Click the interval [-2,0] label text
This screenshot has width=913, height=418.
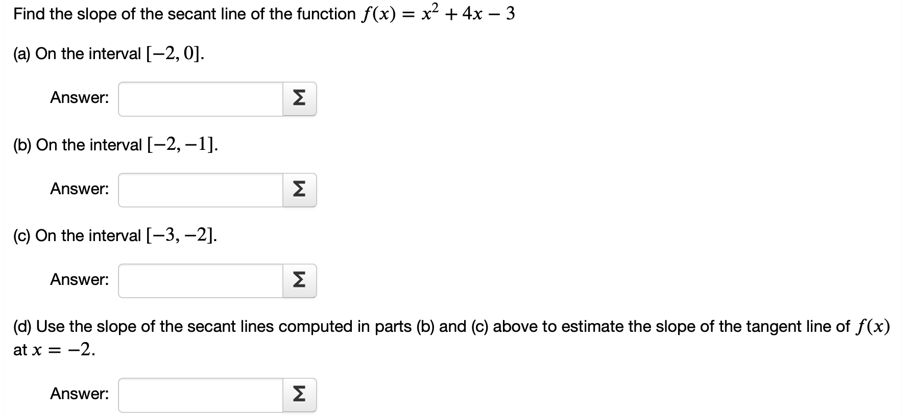(x=107, y=53)
